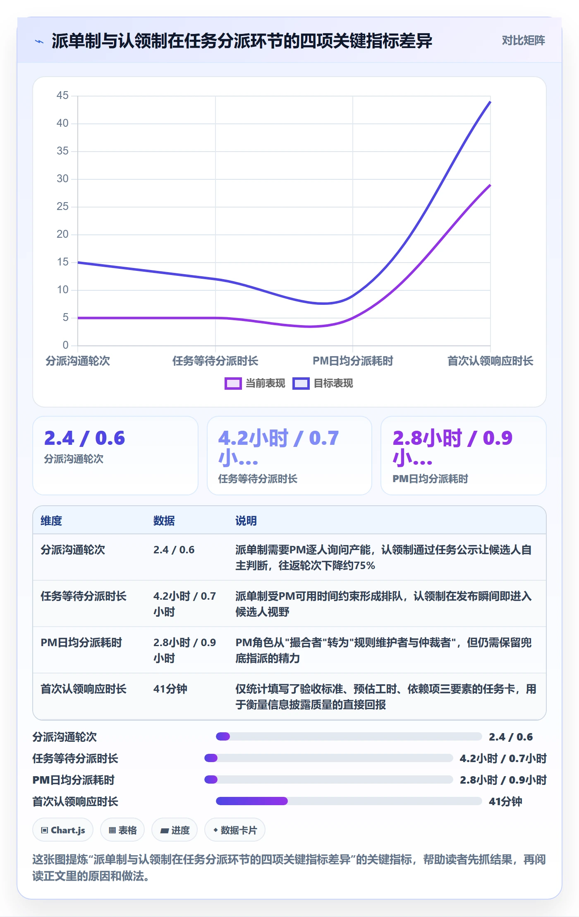Click the title 派单制与认领制在任务分派环节的四项关键指标差异
The height and width of the screenshot is (917, 579).
pos(242,41)
